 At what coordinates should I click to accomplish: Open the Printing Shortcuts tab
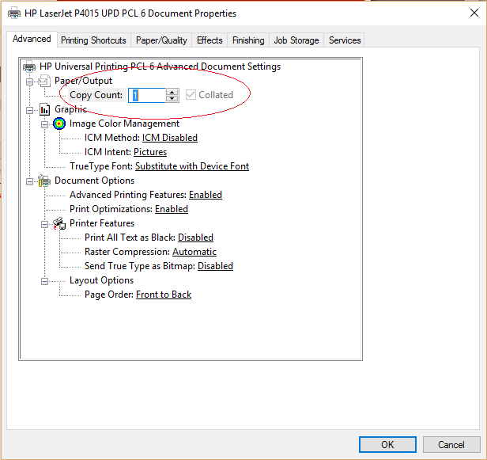point(93,40)
